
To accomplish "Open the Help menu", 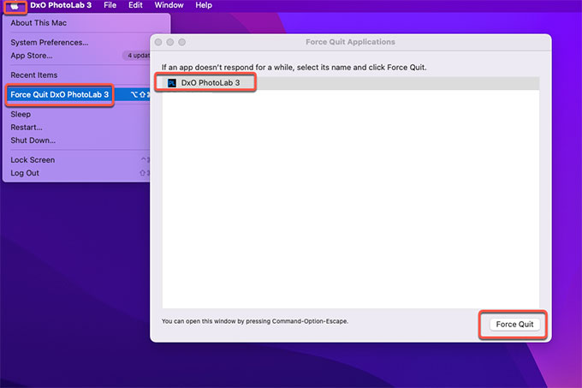I will tap(204, 5).
